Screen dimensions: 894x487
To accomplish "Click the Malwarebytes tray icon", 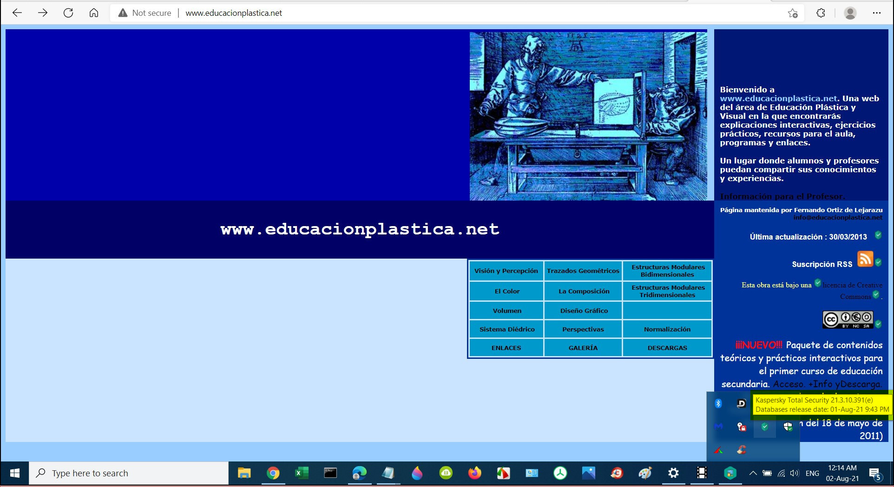I will tap(718, 427).
